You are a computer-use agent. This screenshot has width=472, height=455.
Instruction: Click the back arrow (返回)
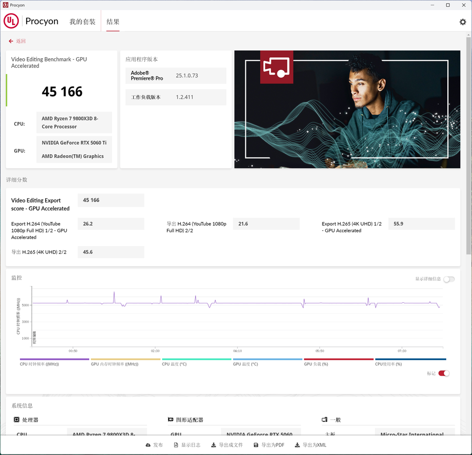click(x=11, y=41)
